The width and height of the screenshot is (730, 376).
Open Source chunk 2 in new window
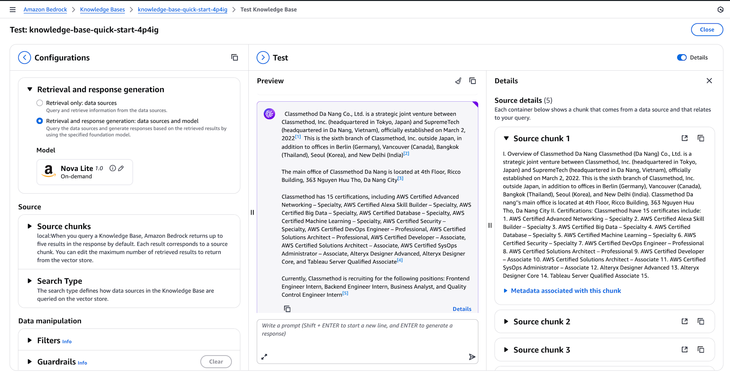point(685,321)
